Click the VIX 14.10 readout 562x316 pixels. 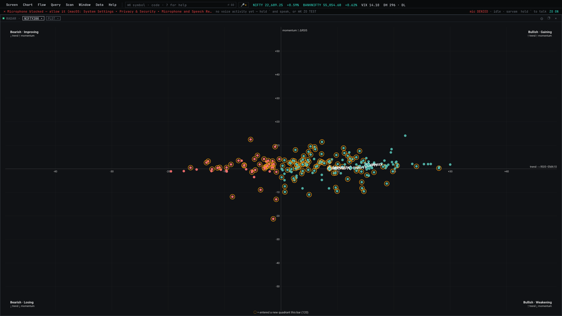pos(370,5)
